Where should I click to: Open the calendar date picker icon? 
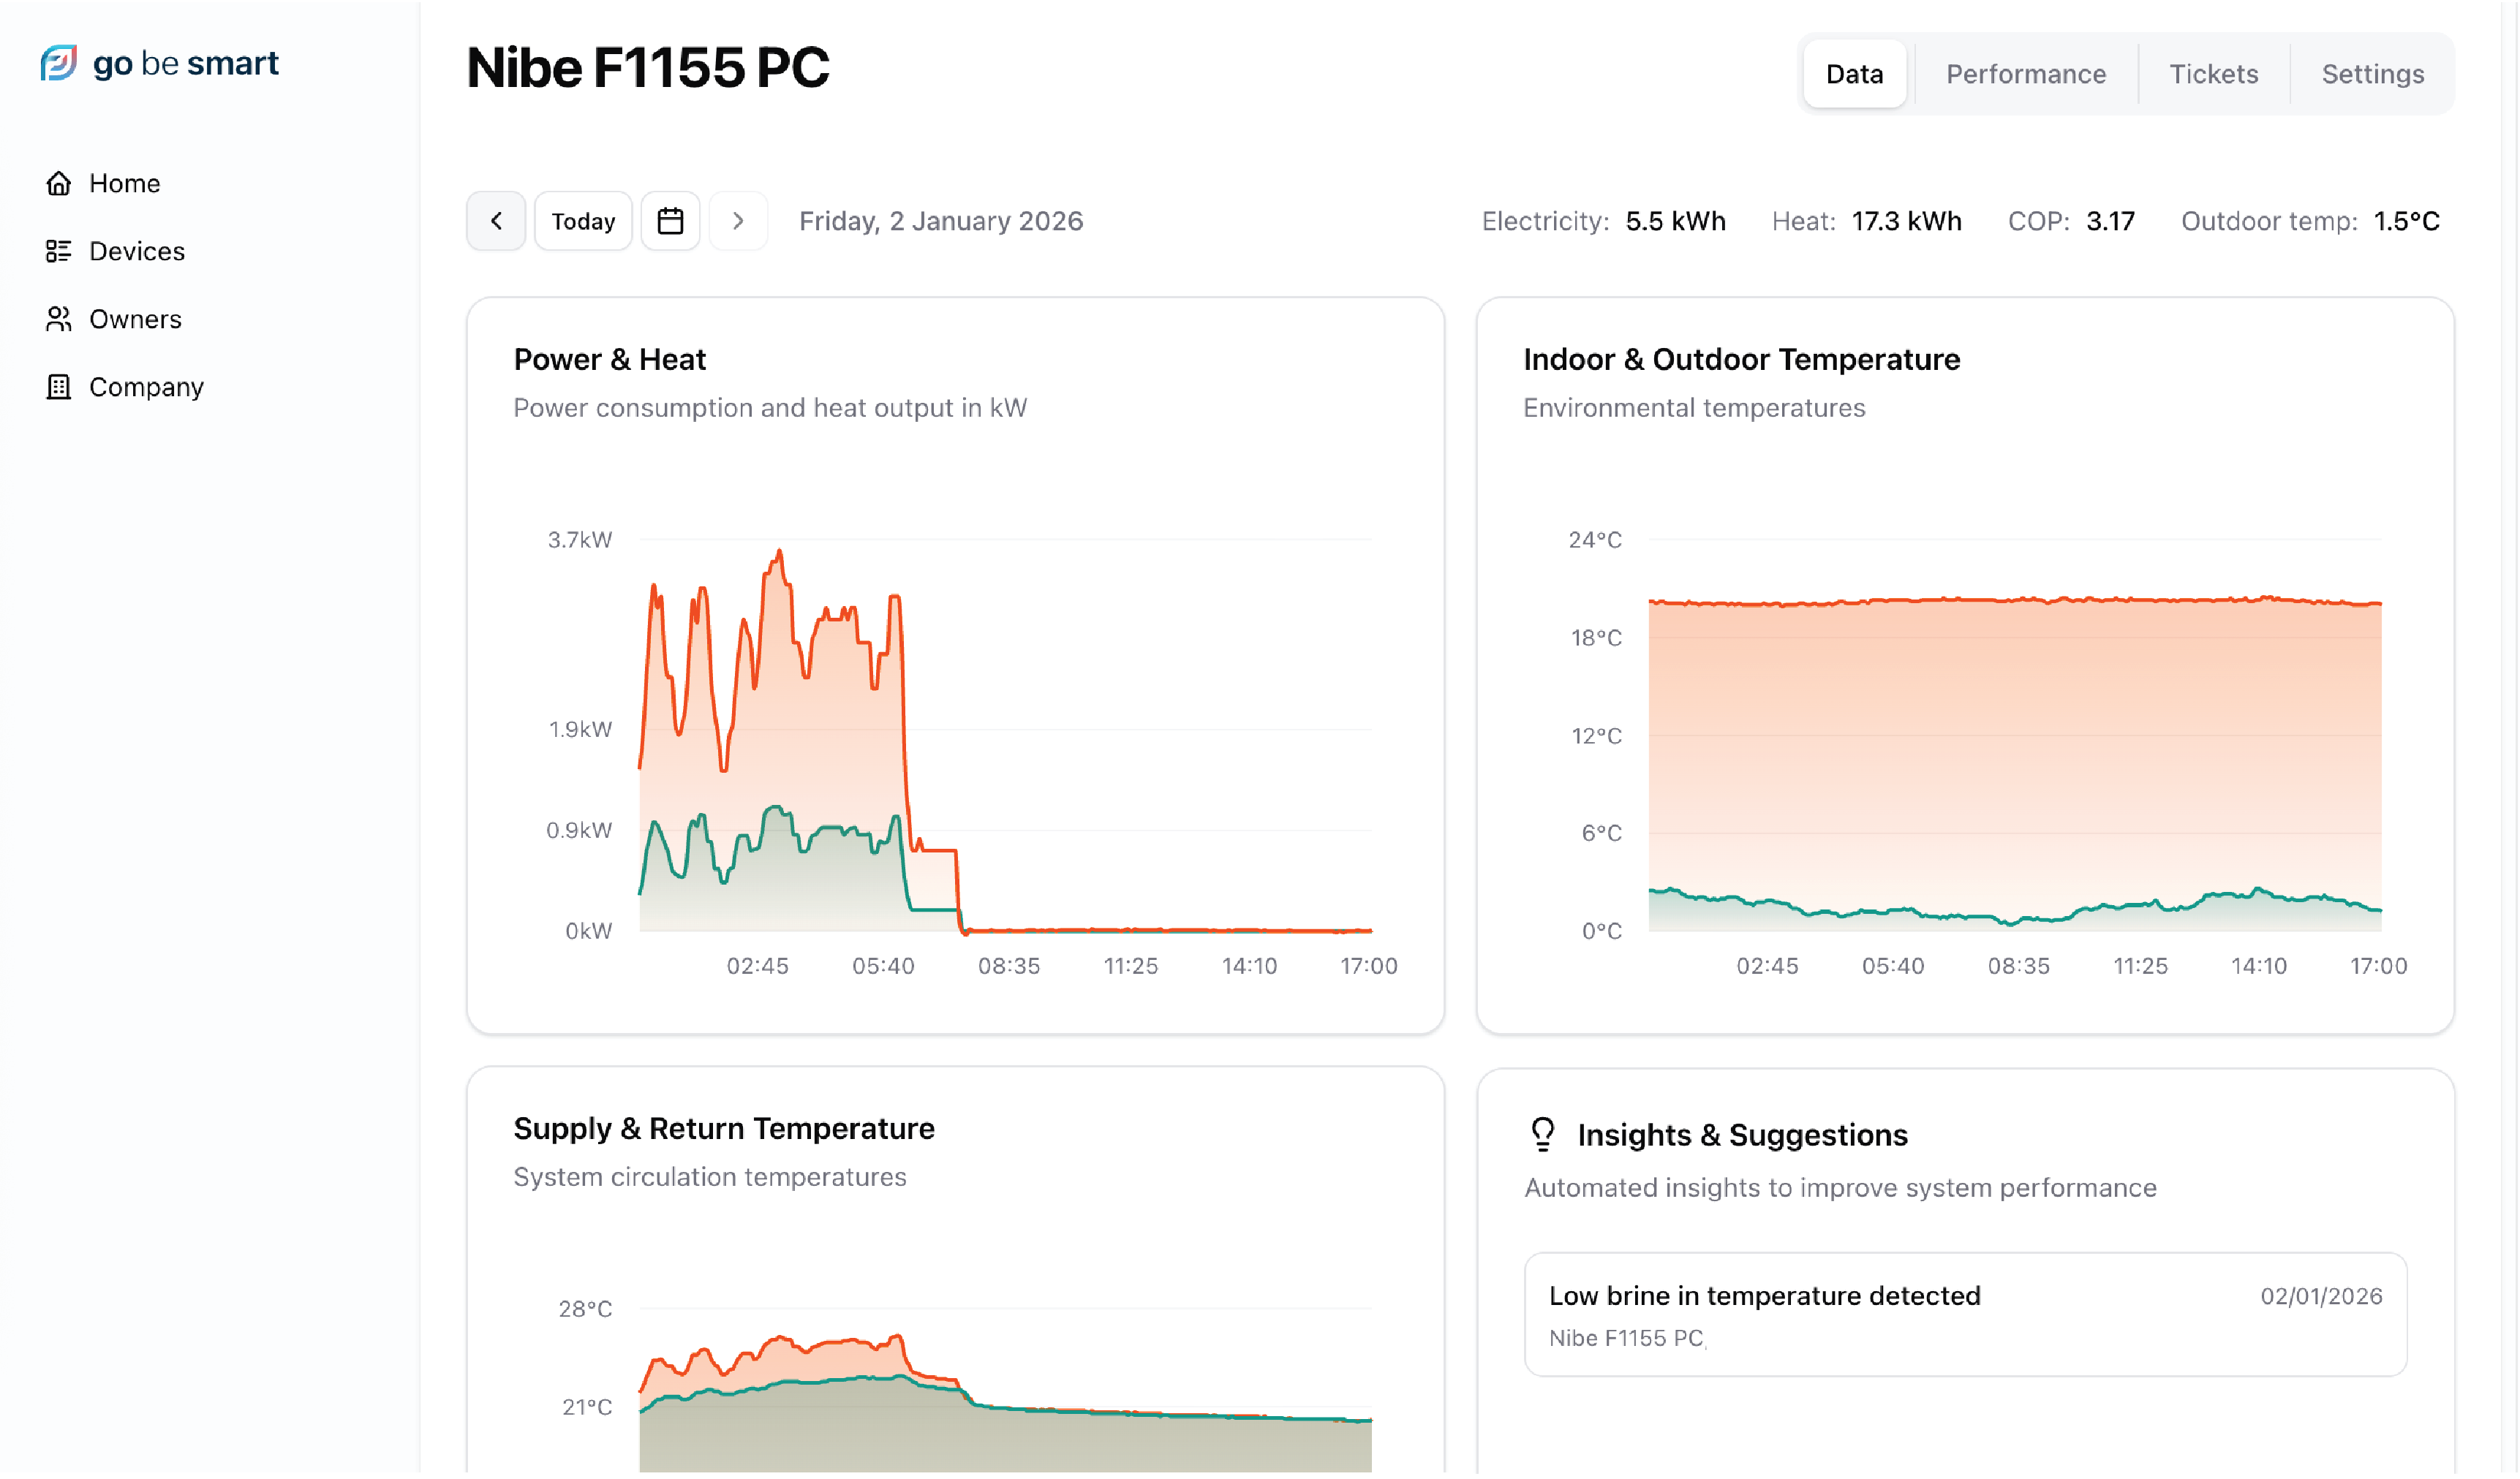click(x=670, y=220)
